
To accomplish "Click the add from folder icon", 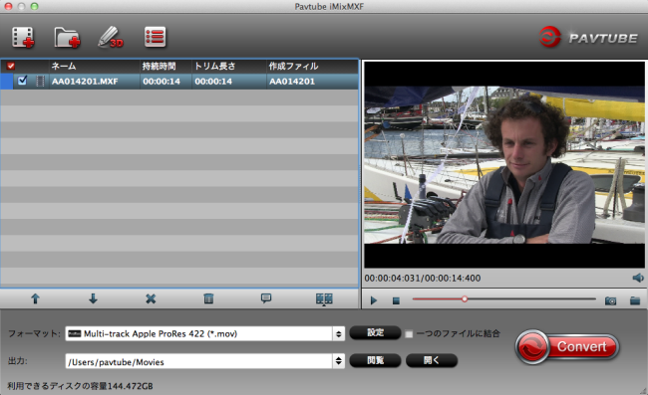I will [67, 38].
